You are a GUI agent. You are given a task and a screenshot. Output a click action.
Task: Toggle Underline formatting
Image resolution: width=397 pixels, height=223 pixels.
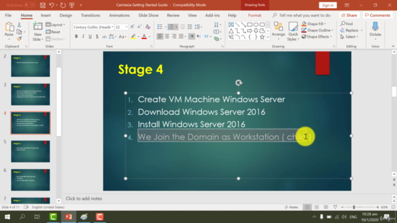(x=90, y=37)
